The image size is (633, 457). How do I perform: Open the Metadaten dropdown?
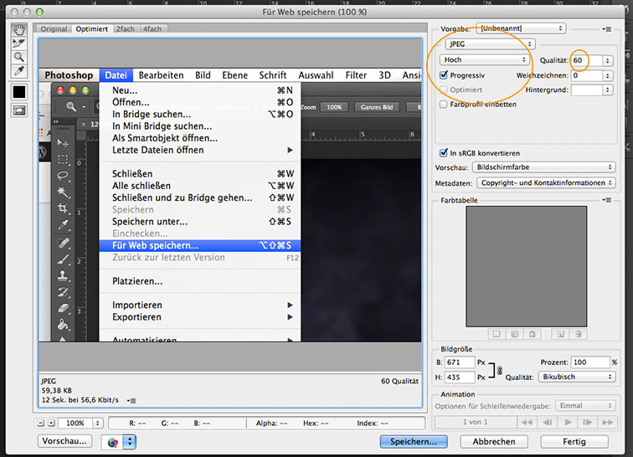(546, 182)
